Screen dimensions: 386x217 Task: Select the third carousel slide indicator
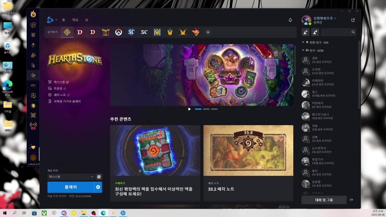214,109
